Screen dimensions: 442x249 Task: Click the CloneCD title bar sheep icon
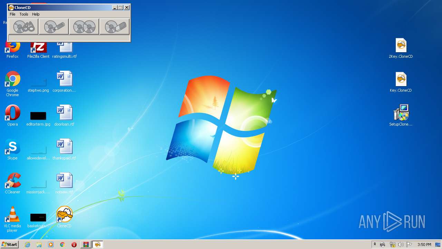click(11, 7)
